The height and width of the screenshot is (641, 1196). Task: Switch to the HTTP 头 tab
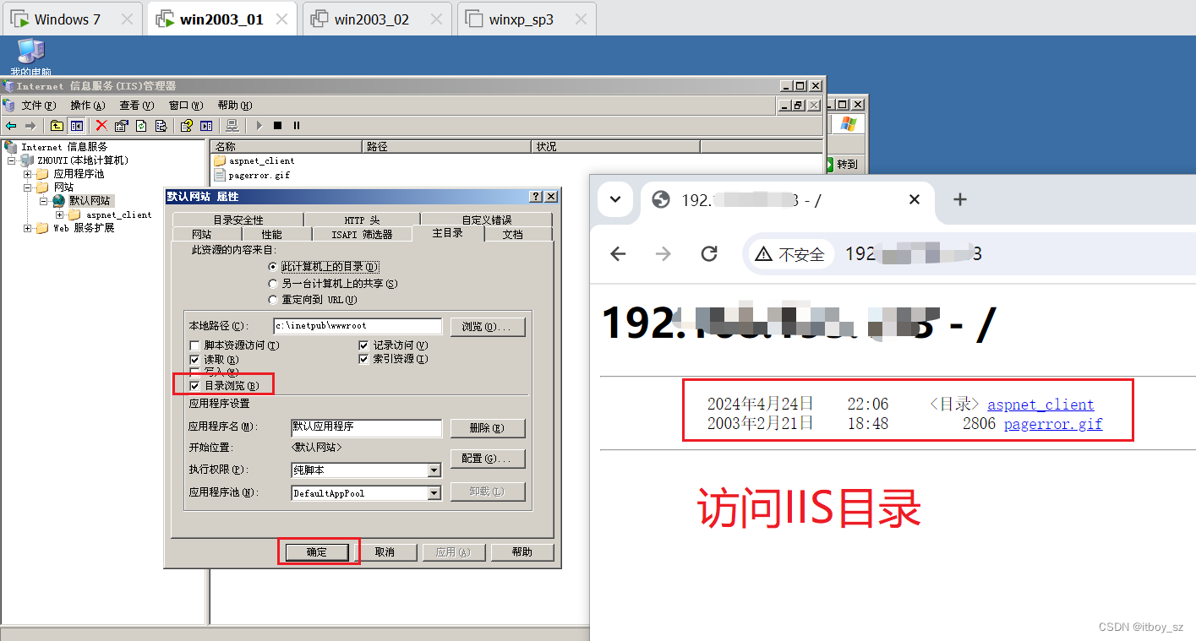click(x=362, y=220)
